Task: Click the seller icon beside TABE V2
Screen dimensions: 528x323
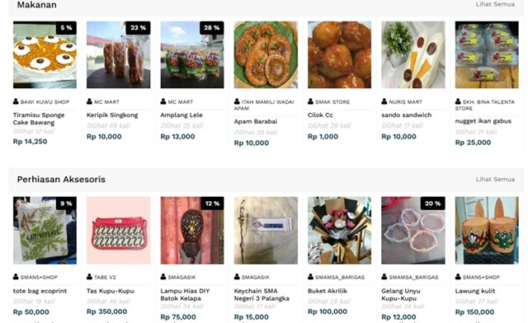Action: pos(89,277)
